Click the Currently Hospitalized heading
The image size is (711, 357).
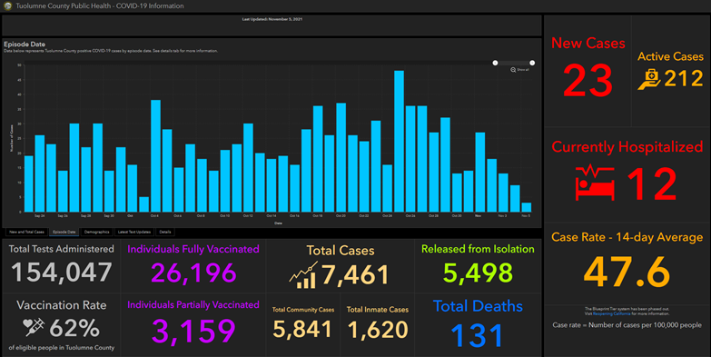click(627, 147)
